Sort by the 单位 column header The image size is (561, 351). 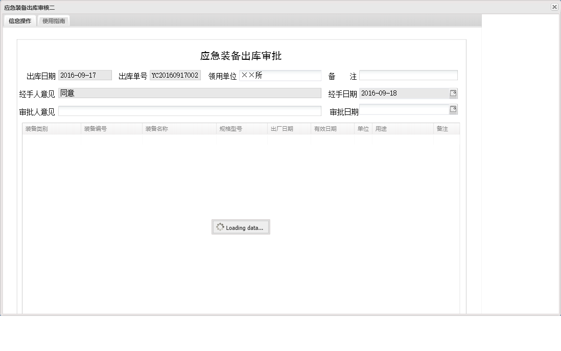363,129
